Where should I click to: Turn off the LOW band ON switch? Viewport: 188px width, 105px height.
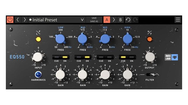pyautogui.click(x=65, y=57)
